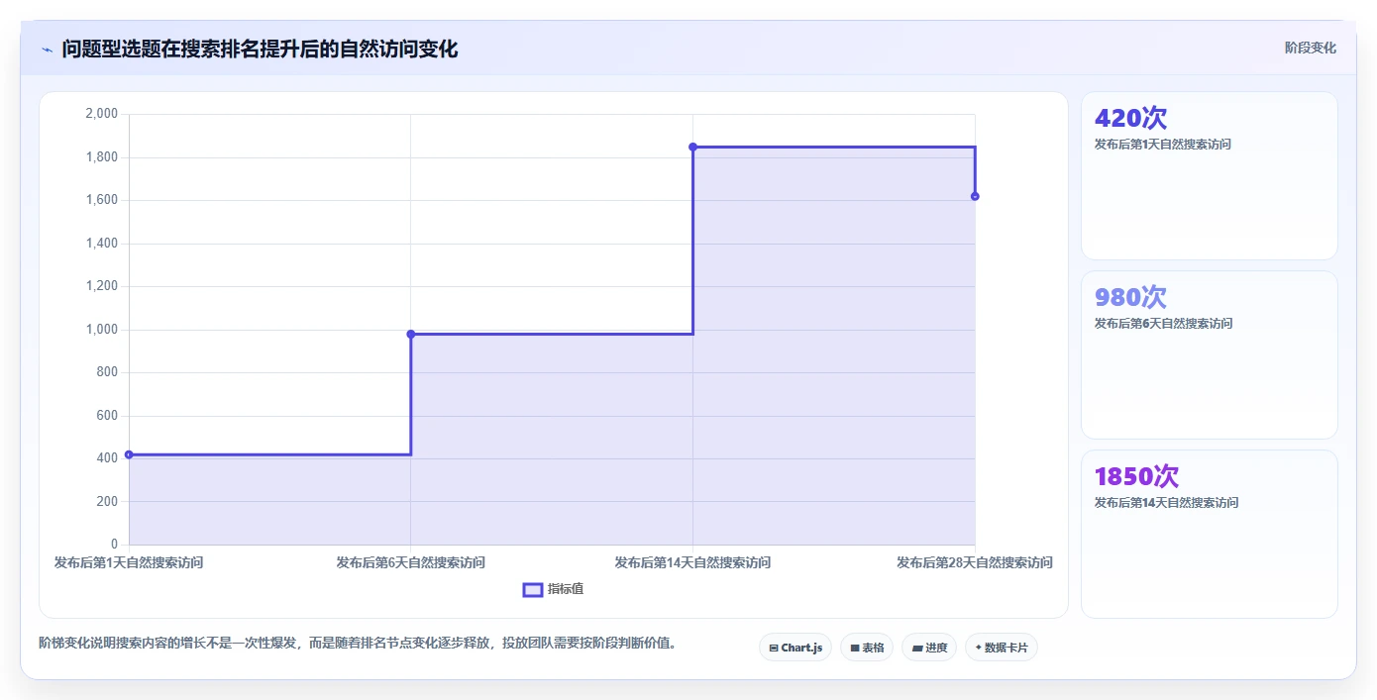Toggle the 指标值 legend entry
The height and width of the screenshot is (700, 1377).
(553, 589)
